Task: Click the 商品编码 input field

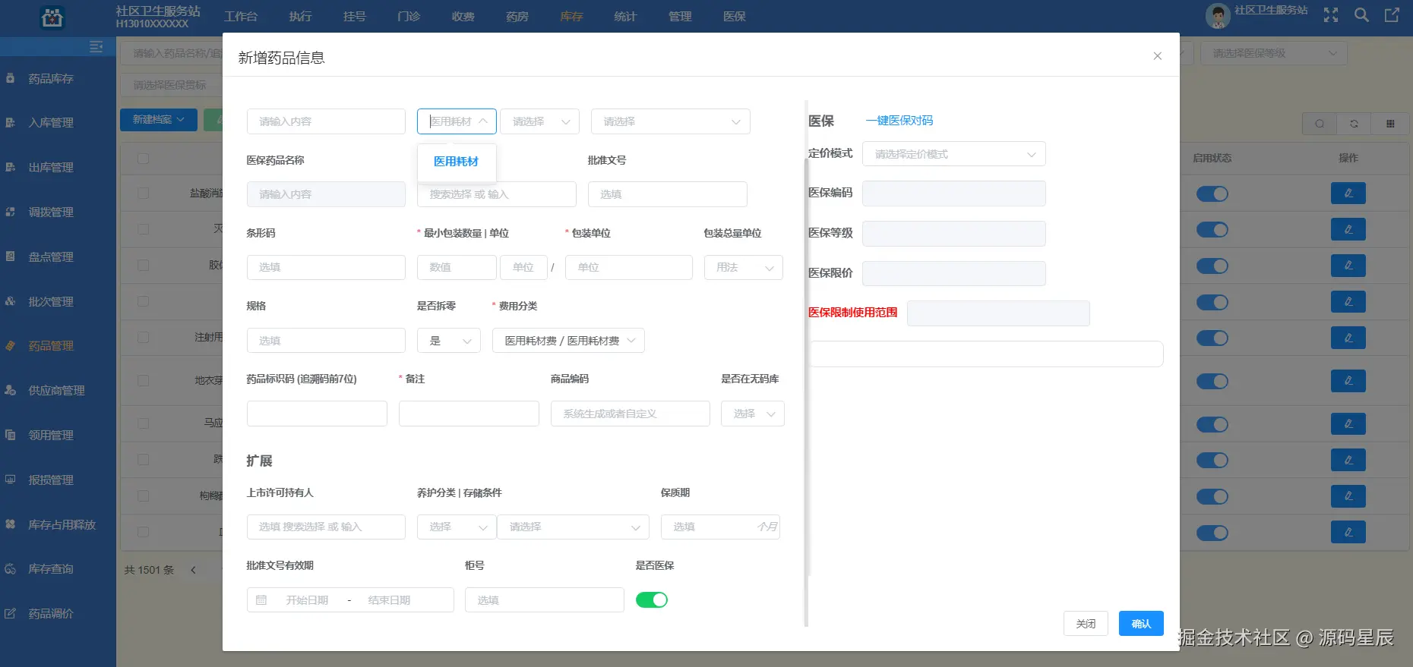Action: (631, 414)
